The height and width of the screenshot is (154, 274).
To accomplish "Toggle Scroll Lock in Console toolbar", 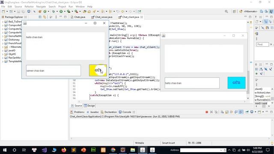I will pyautogui.click(x=227, y=112).
